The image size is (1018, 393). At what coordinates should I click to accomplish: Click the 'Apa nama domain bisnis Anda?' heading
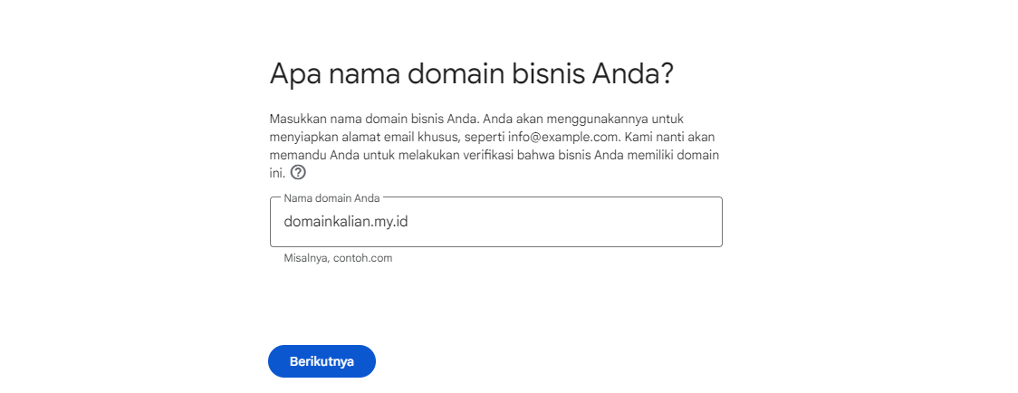(x=471, y=74)
